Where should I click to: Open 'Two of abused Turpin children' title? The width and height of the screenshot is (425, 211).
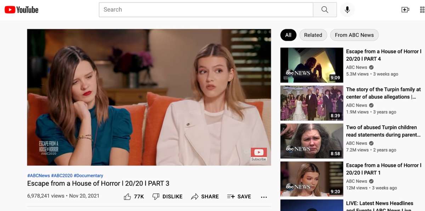(x=383, y=131)
